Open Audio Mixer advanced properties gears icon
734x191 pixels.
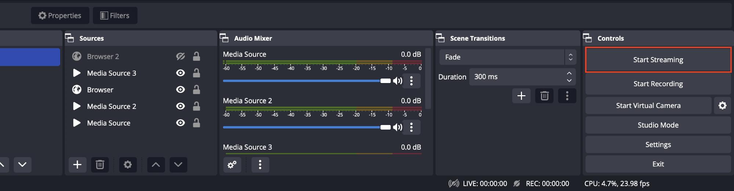point(232,165)
